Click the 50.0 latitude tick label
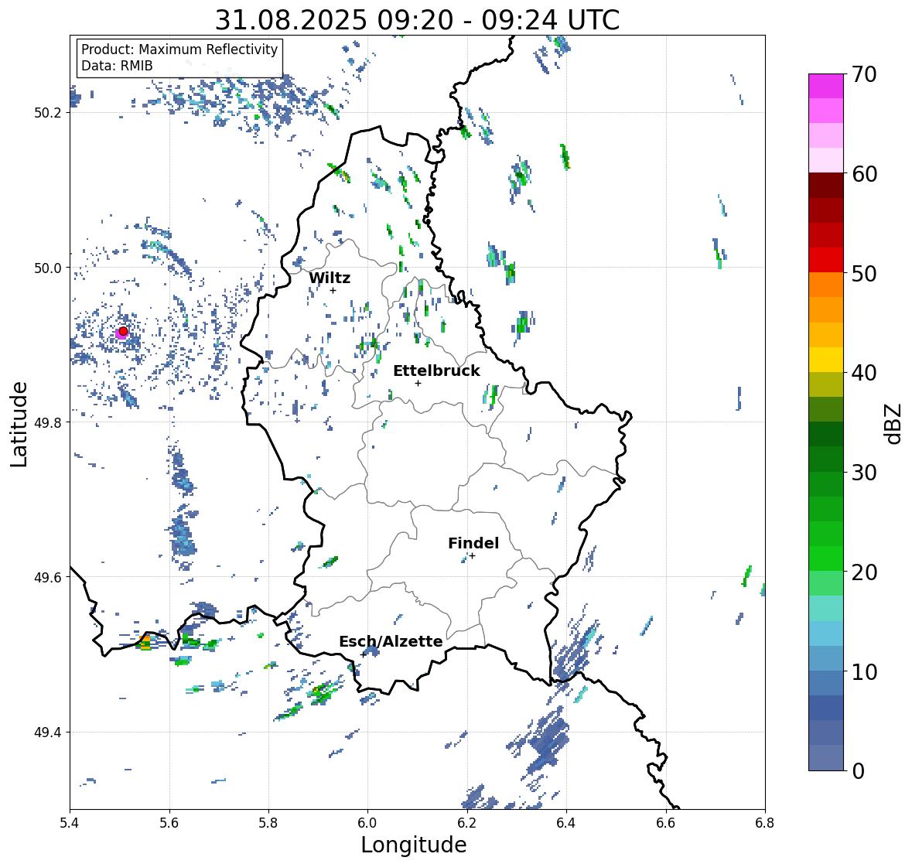Viewport: 912px width, 864px height. [x=48, y=268]
